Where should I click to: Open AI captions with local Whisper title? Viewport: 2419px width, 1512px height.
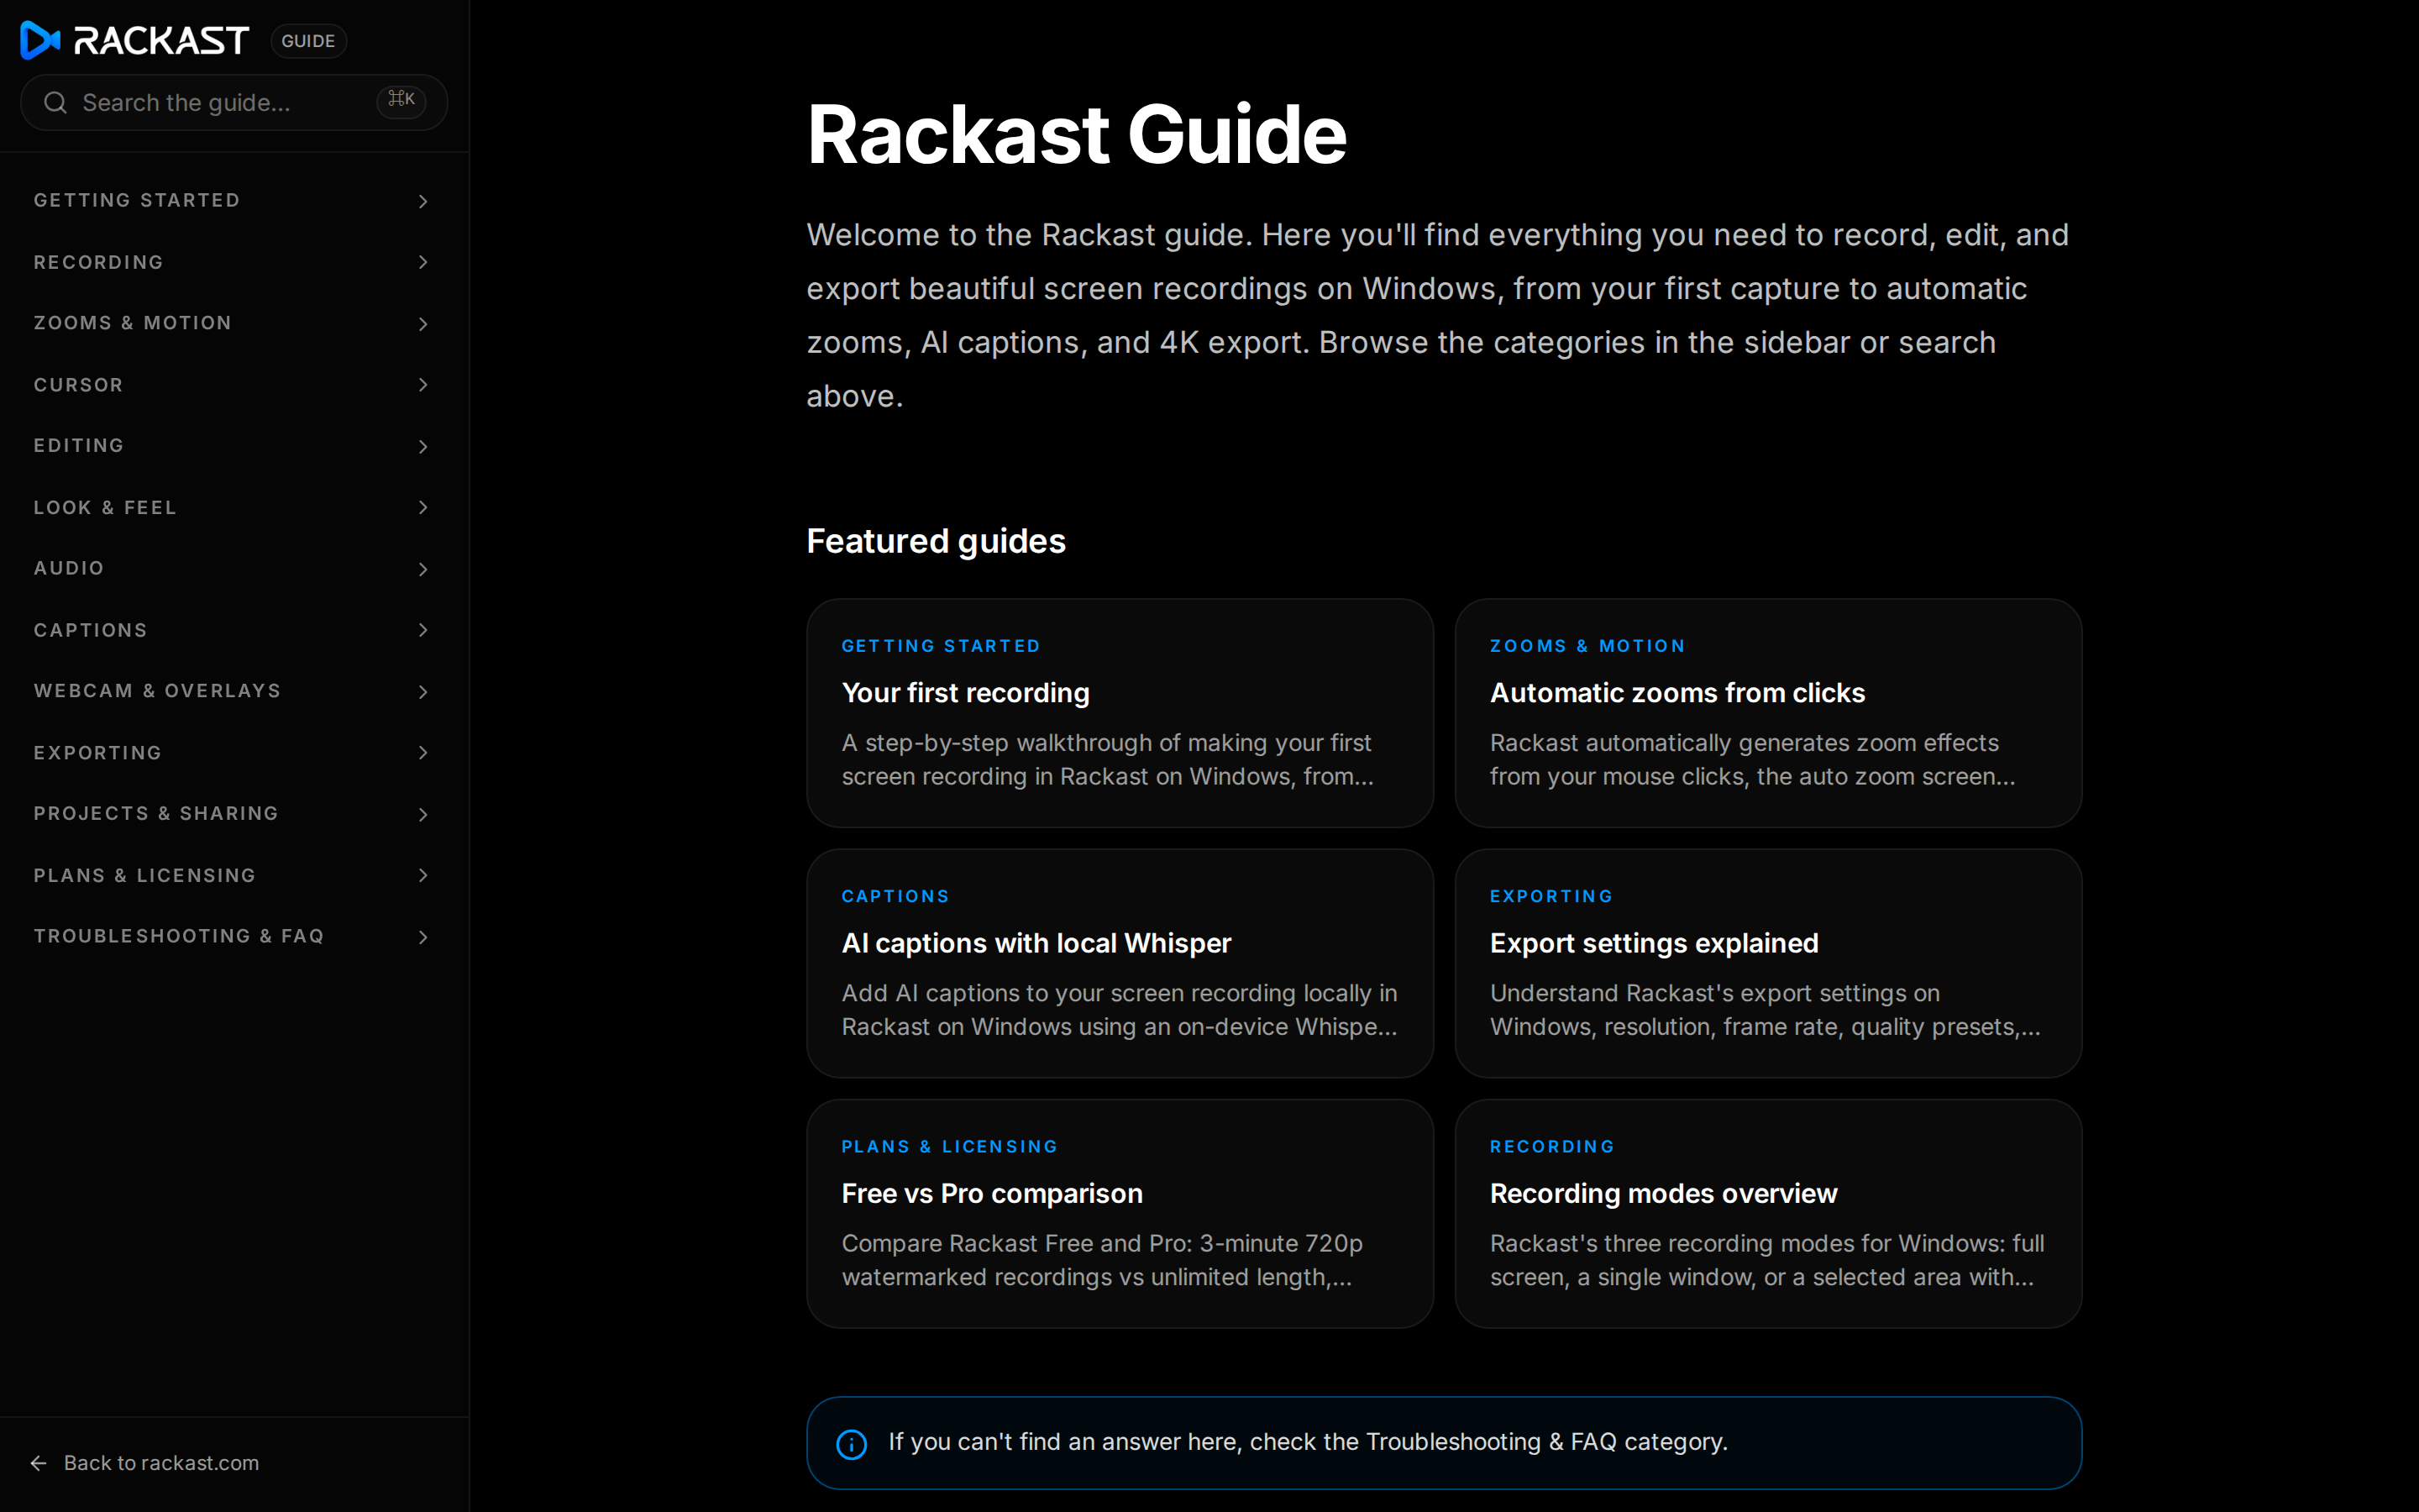[1036, 943]
